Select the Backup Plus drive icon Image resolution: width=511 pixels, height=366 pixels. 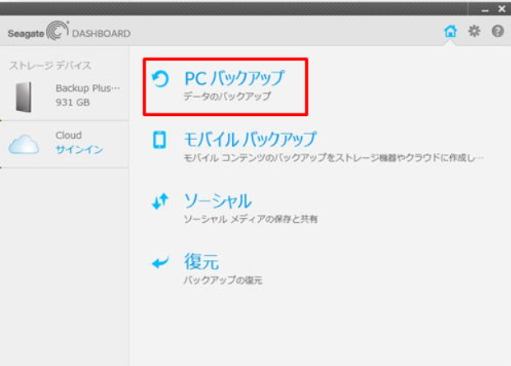[x=24, y=97]
